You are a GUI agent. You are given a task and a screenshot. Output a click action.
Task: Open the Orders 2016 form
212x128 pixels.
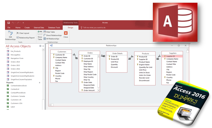click(x=15, y=69)
